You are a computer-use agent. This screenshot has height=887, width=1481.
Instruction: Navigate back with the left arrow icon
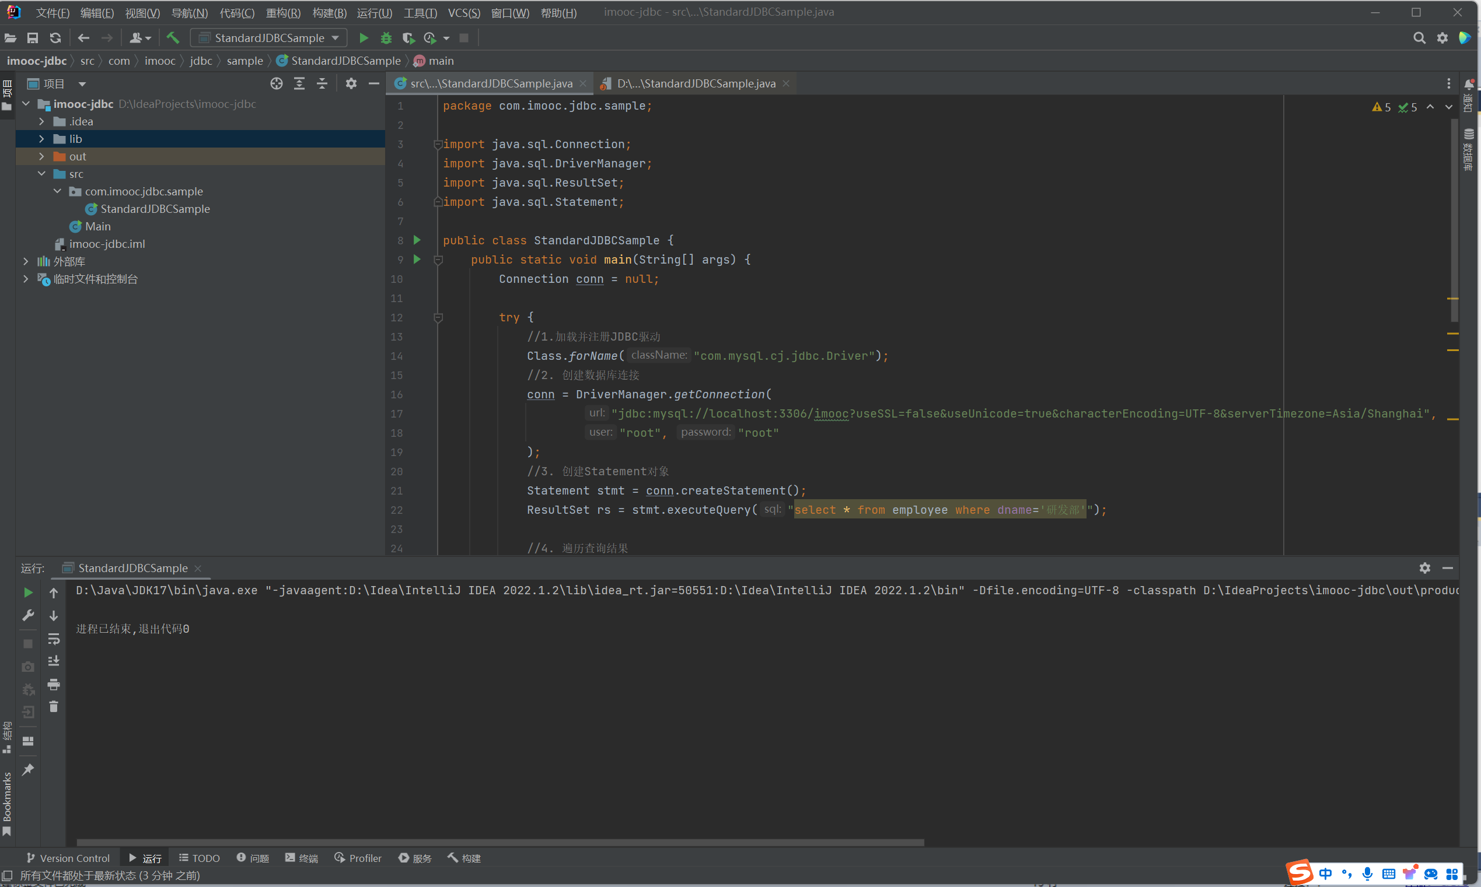83,38
